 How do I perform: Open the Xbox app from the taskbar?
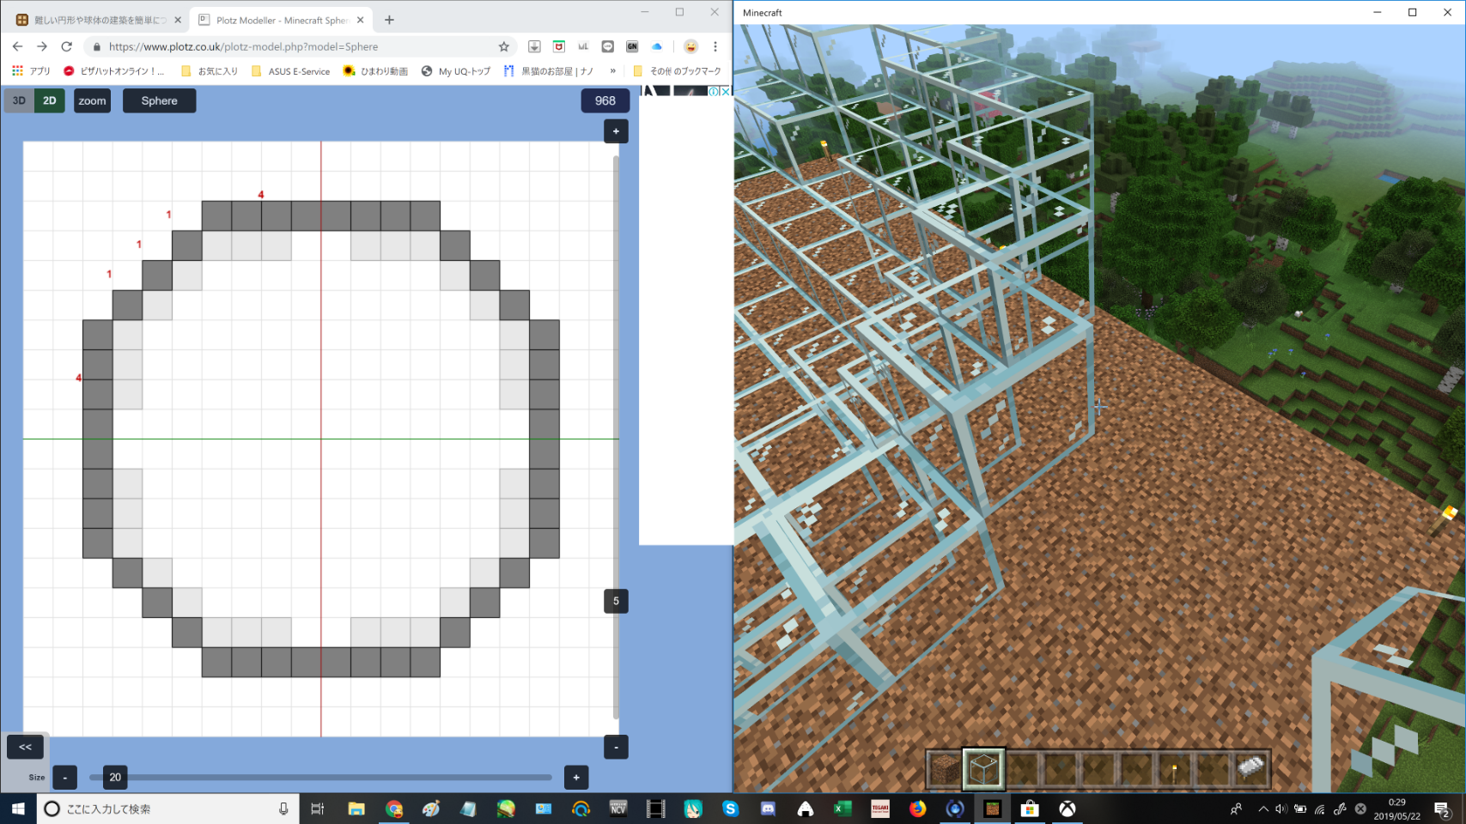(x=1068, y=809)
